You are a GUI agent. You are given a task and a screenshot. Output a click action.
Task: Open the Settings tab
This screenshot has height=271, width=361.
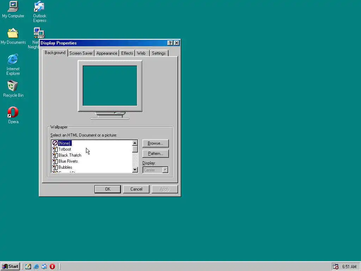point(159,53)
